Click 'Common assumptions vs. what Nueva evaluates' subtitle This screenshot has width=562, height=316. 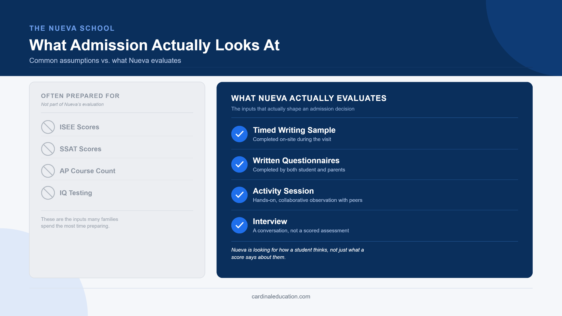pos(105,61)
